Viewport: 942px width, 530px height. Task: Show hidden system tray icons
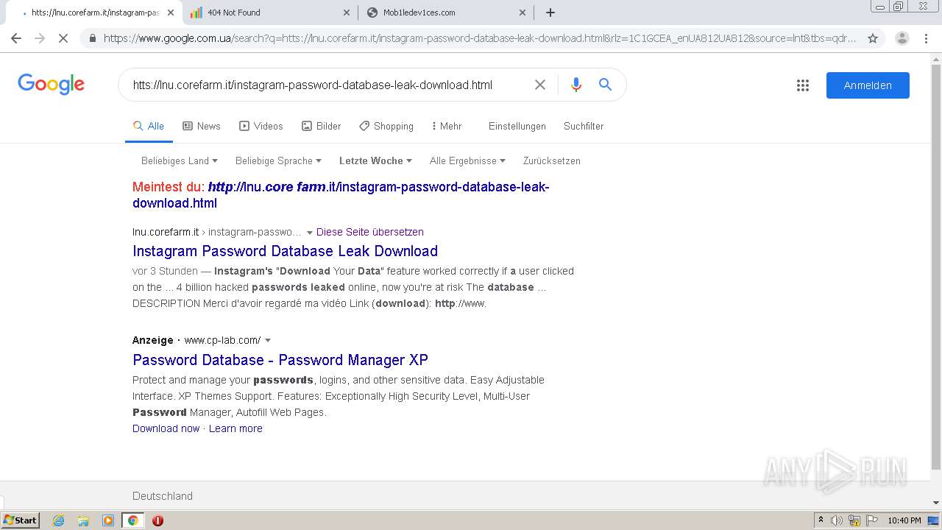coord(821,520)
